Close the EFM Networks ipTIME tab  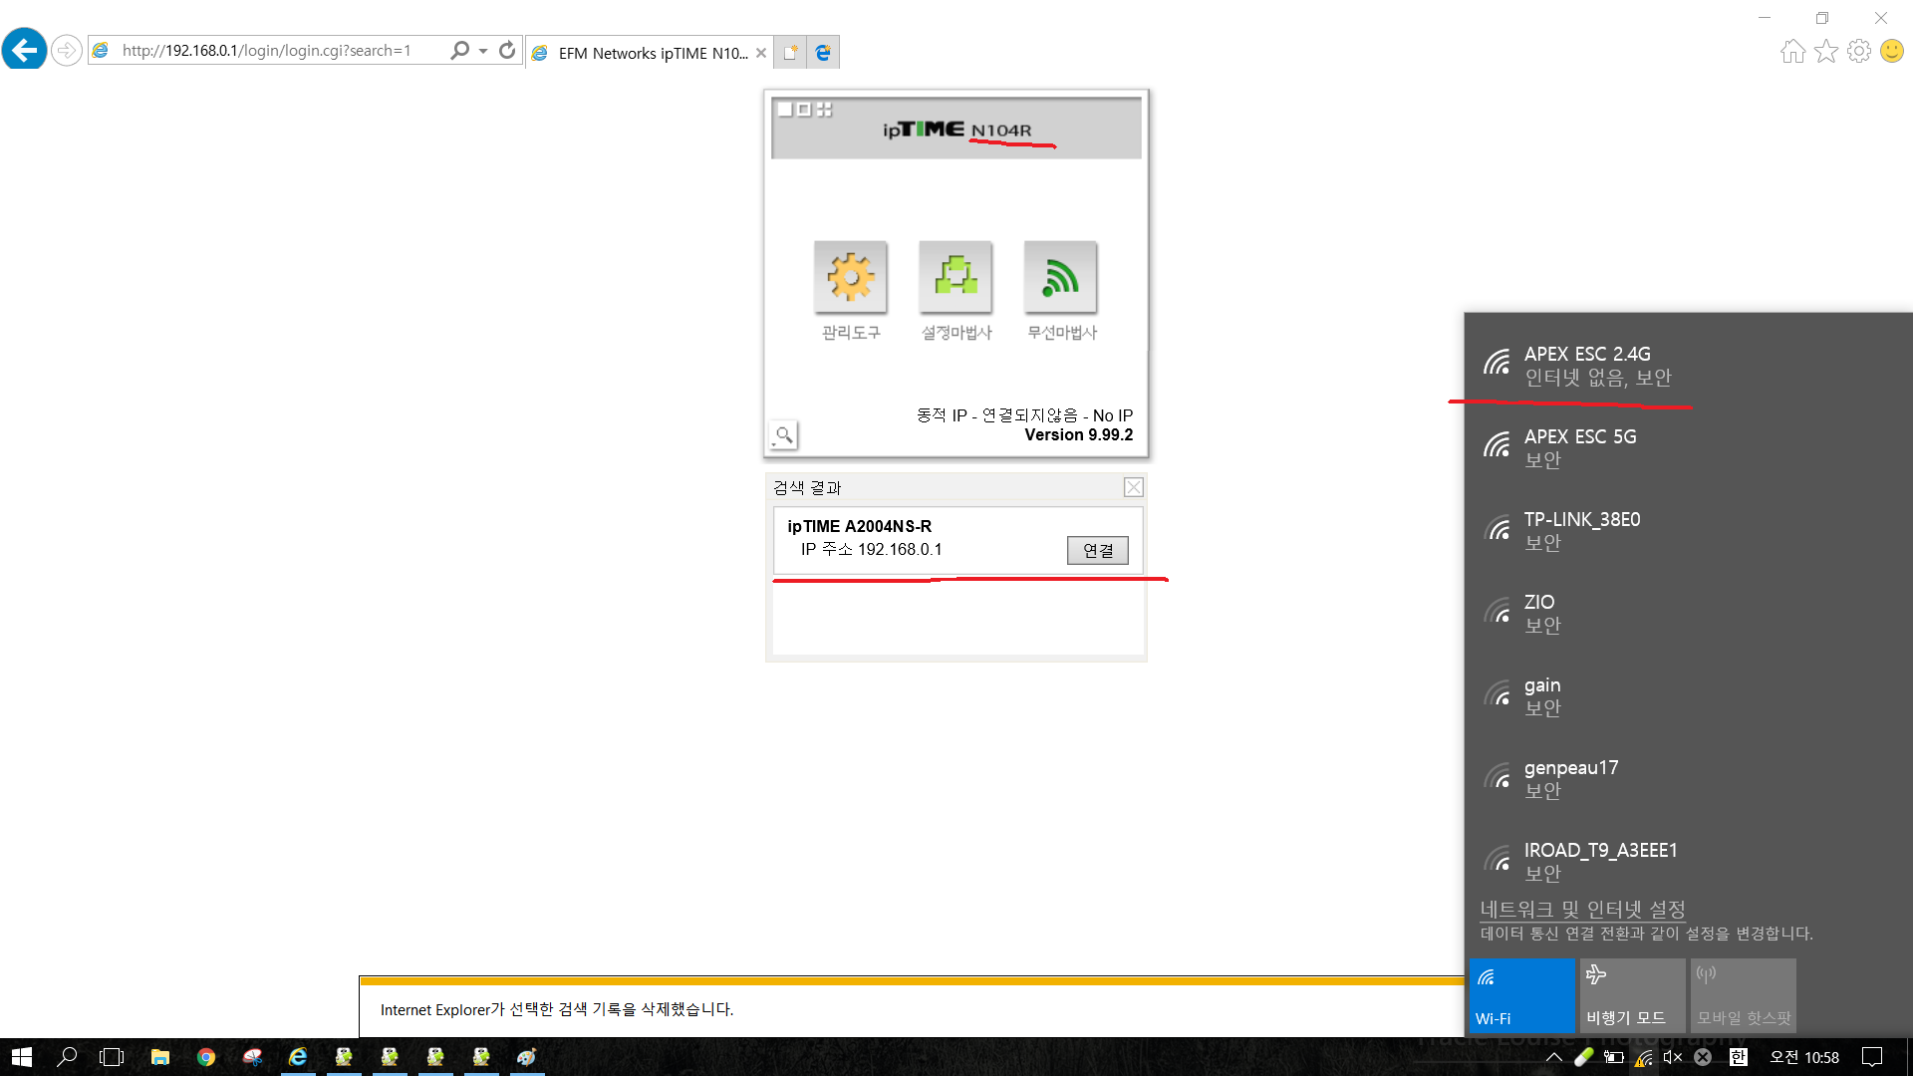(761, 53)
